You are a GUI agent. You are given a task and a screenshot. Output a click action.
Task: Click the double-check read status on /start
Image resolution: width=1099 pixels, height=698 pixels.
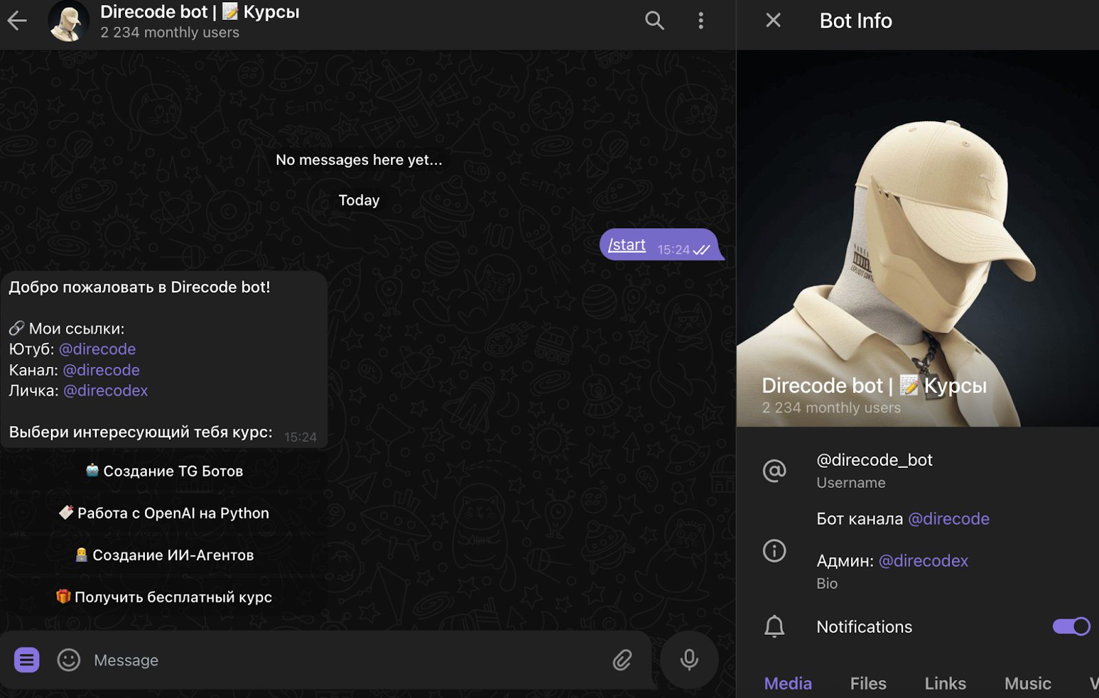pos(701,250)
